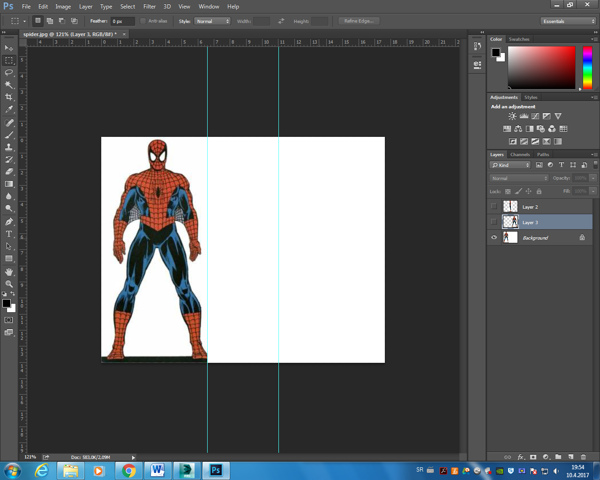600x480 pixels.
Task: Select the Path Selection tool
Action: pyautogui.click(x=9, y=246)
